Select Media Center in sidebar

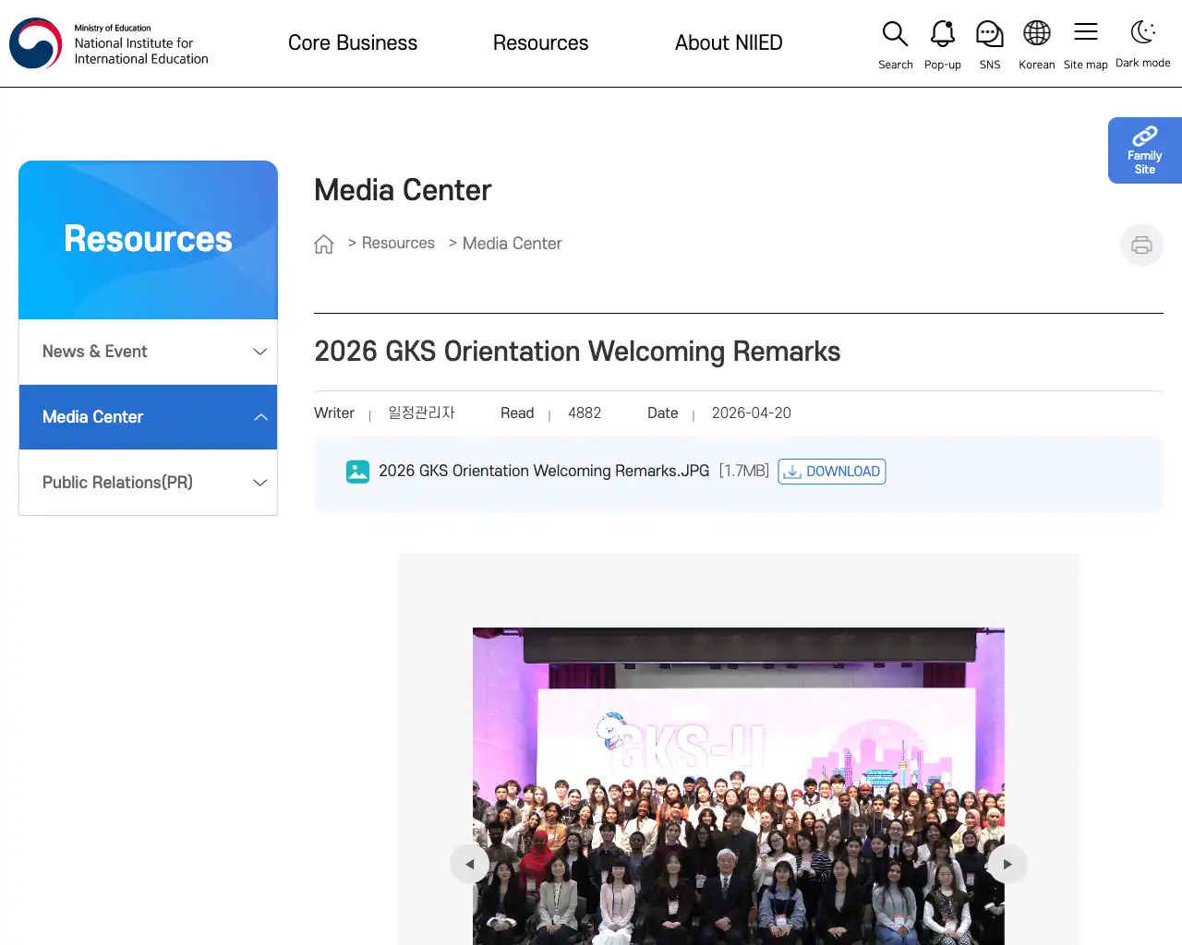148,417
